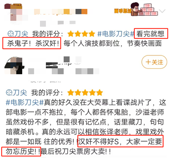Open the 刀尖 movie link in the five-star post
The image size is (175, 160).
pos(20,93)
